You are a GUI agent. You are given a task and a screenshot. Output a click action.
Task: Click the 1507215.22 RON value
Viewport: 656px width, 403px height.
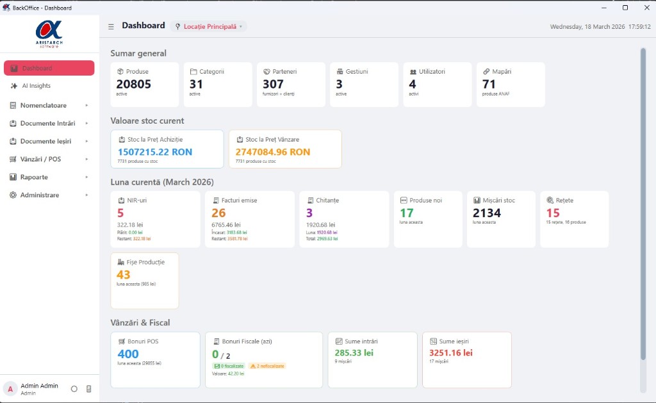click(155, 152)
